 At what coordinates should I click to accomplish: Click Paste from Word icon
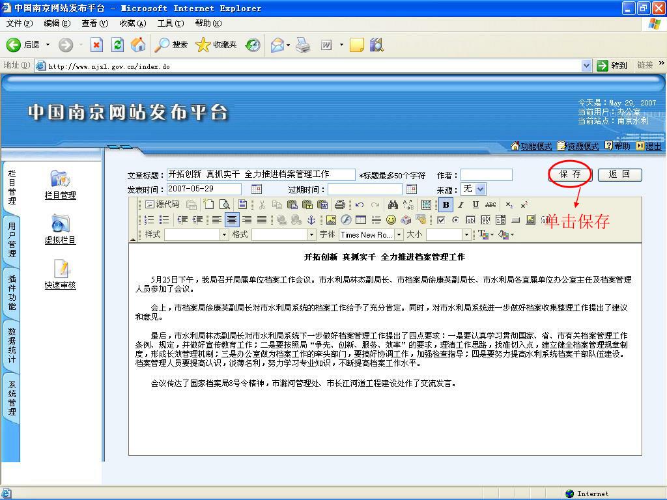click(x=323, y=204)
